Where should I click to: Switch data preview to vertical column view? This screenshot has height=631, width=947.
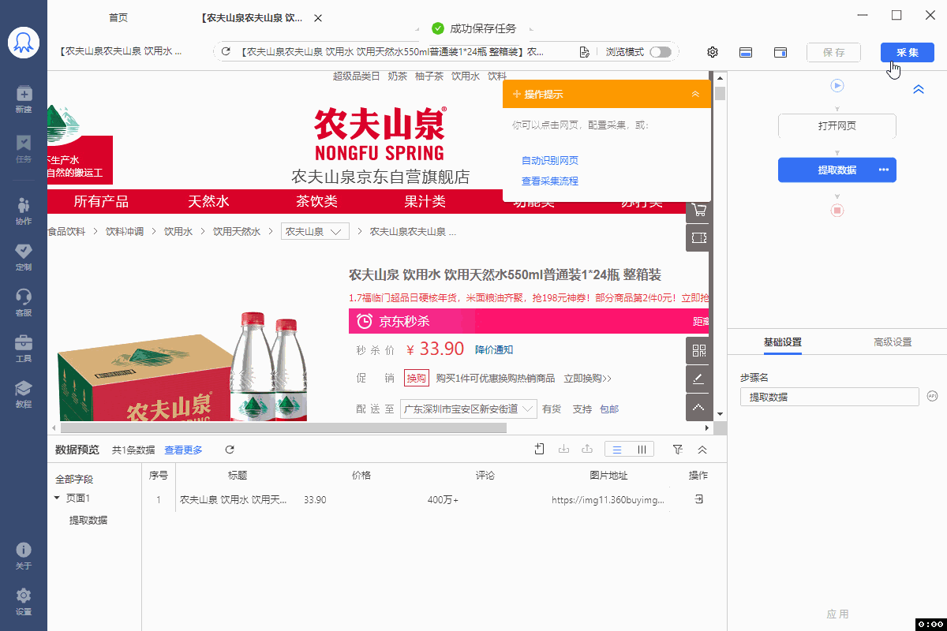(642, 449)
